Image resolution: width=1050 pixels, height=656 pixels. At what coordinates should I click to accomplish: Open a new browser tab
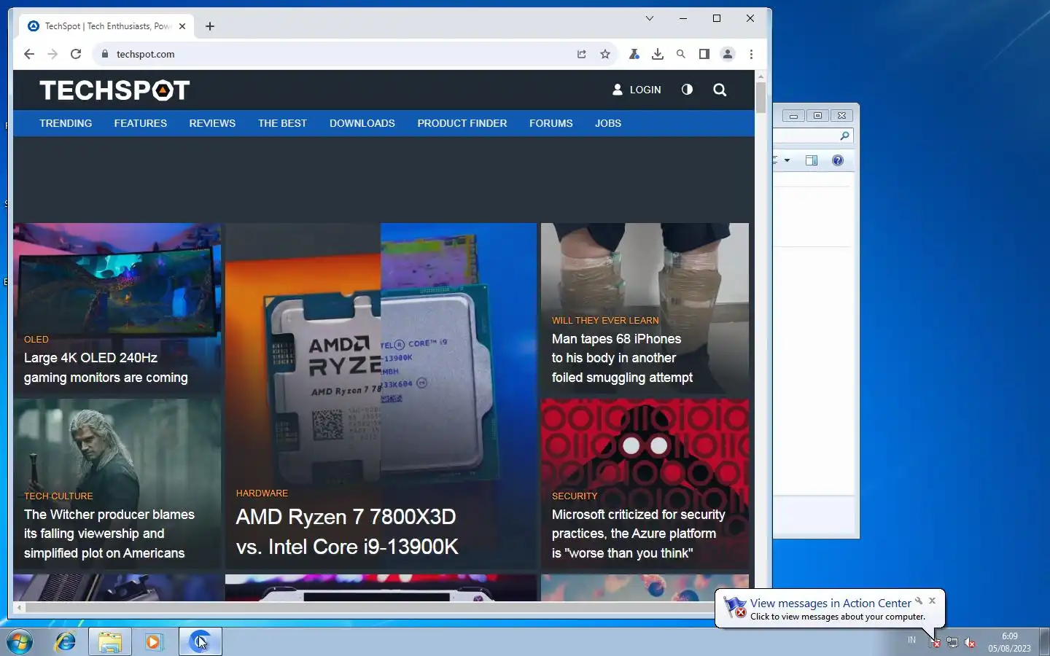[x=210, y=26]
